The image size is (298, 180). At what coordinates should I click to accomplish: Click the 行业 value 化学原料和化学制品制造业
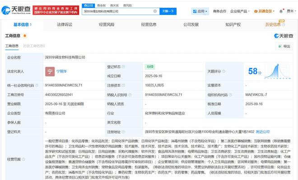click(165, 113)
